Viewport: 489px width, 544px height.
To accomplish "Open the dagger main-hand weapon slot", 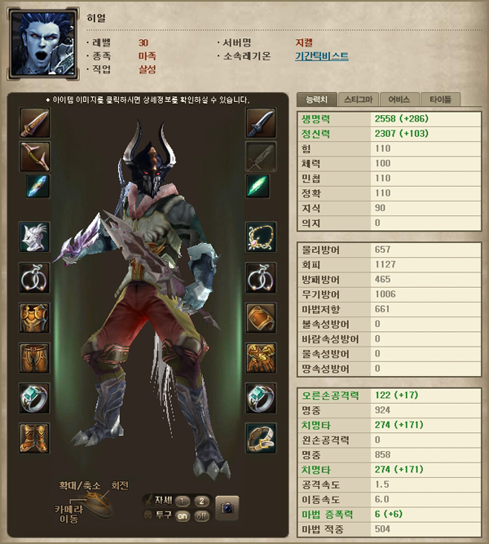I will 34,123.
